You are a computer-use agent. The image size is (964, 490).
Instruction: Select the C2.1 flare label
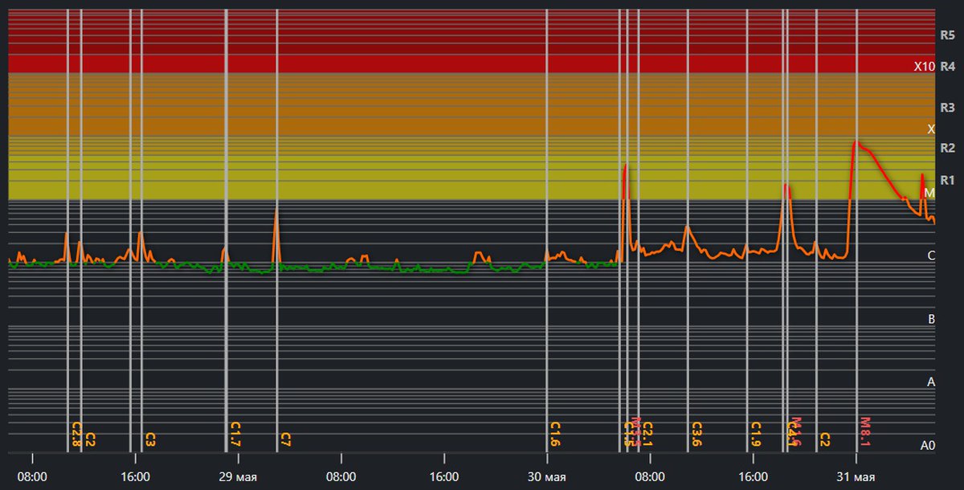(x=647, y=434)
